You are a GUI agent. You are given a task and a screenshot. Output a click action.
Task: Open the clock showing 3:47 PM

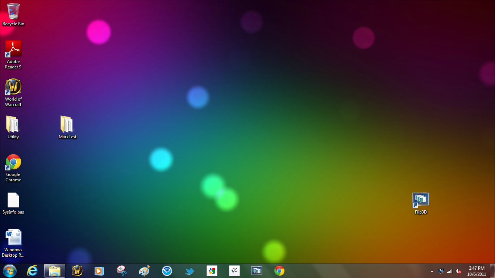(477, 271)
